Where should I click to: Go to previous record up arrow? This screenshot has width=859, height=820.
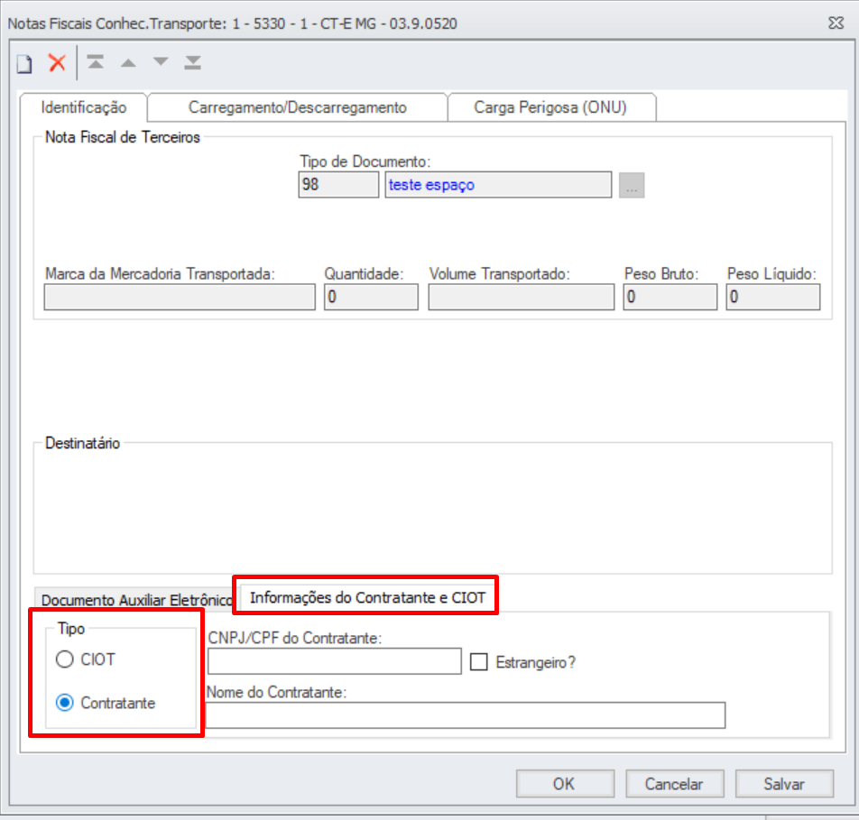click(x=128, y=63)
